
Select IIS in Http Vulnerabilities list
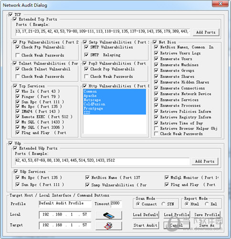pos(115,112)
